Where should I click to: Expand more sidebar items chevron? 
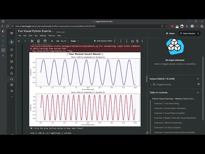[12, 97]
